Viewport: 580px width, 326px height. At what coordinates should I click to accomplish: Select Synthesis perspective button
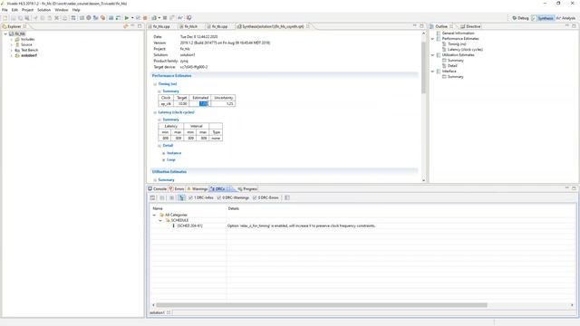pyautogui.click(x=543, y=18)
